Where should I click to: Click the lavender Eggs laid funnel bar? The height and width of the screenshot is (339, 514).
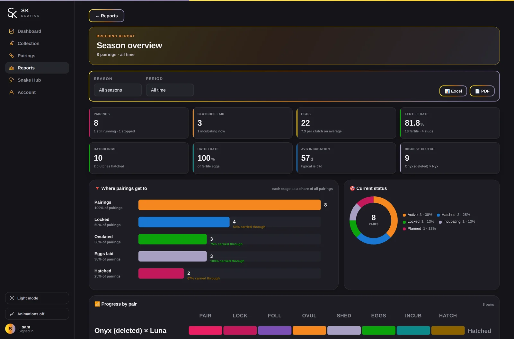173,256
